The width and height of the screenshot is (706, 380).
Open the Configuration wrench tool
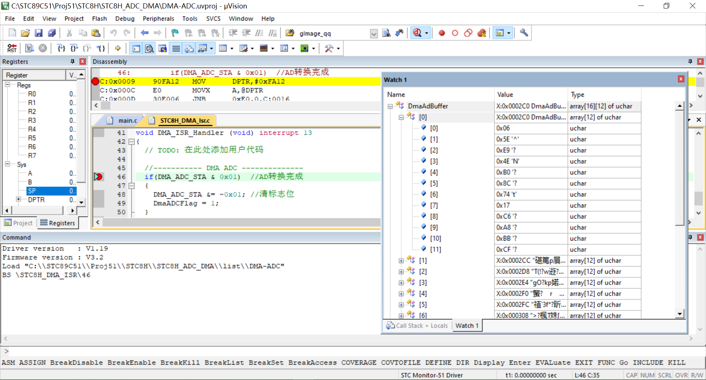(524, 33)
